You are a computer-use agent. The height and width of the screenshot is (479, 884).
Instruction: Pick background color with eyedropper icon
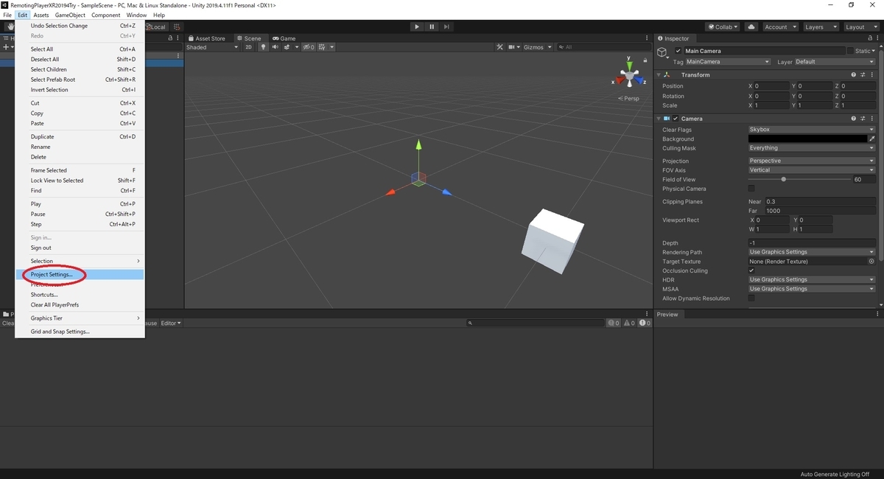(x=872, y=139)
